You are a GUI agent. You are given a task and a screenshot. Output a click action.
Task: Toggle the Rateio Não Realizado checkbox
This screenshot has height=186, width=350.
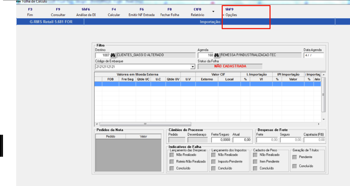click(171, 162)
